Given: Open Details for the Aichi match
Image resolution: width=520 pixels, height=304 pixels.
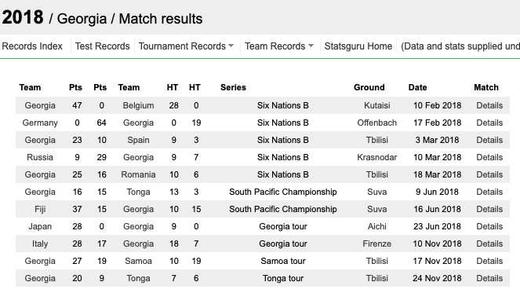Looking at the screenshot, I should [x=489, y=226].
